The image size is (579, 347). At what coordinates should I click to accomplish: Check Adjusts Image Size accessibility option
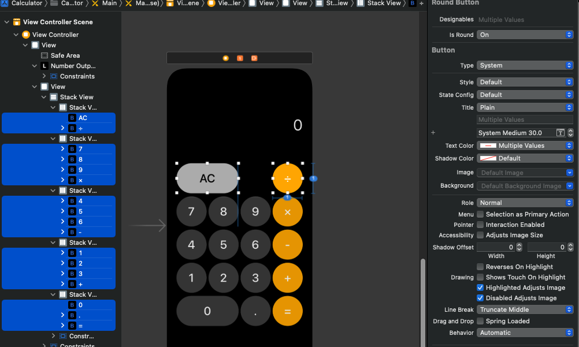[480, 235]
